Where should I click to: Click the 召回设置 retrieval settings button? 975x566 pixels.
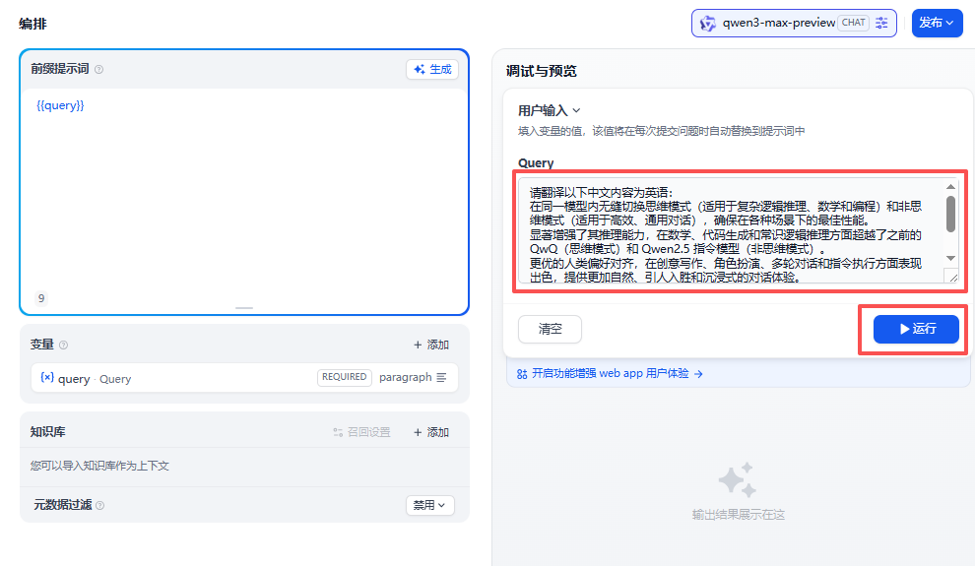click(361, 432)
